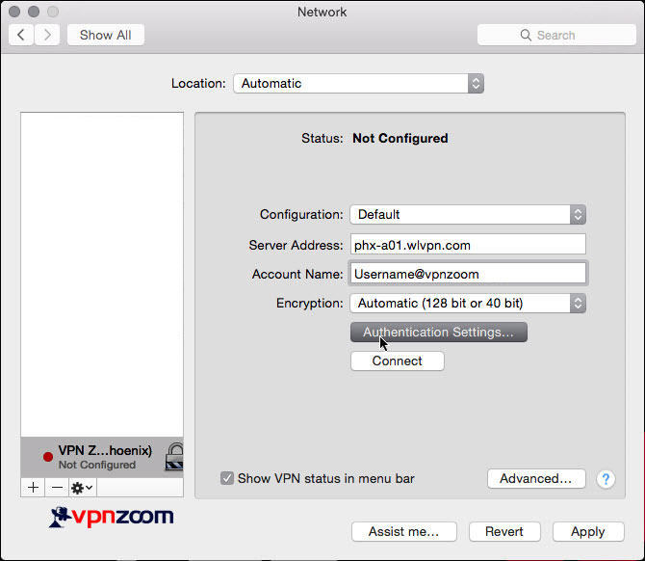The image size is (645, 561).
Task: Focus the Search field
Action: tap(556, 35)
